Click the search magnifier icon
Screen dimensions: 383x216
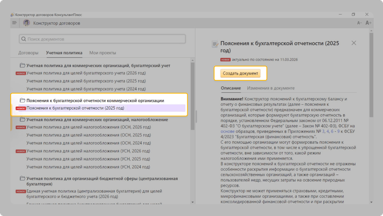pos(24,39)
